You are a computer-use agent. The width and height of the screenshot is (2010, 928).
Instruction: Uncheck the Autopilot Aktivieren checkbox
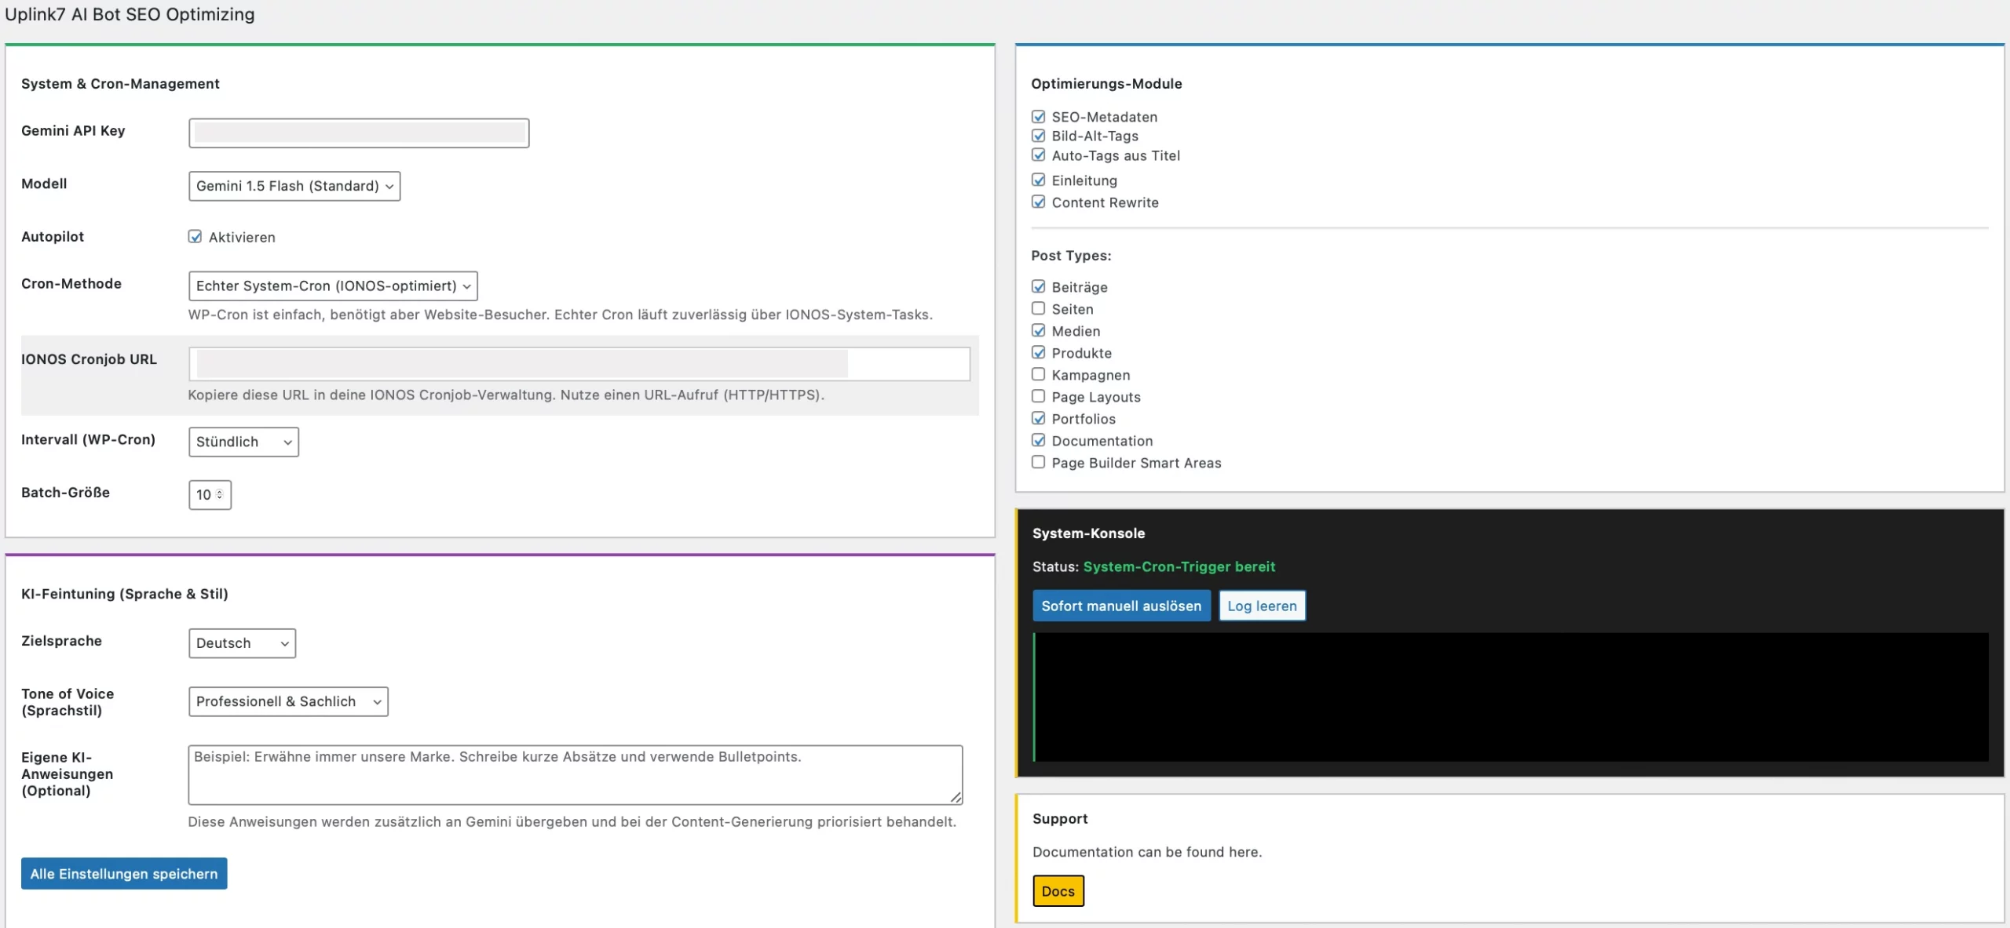point(195,237)
